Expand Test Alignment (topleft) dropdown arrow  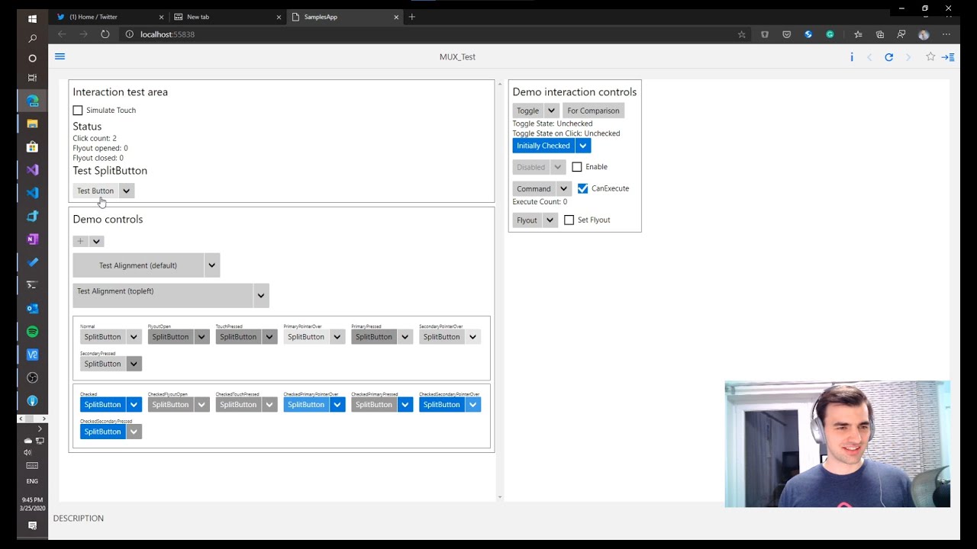coord(261,296)
